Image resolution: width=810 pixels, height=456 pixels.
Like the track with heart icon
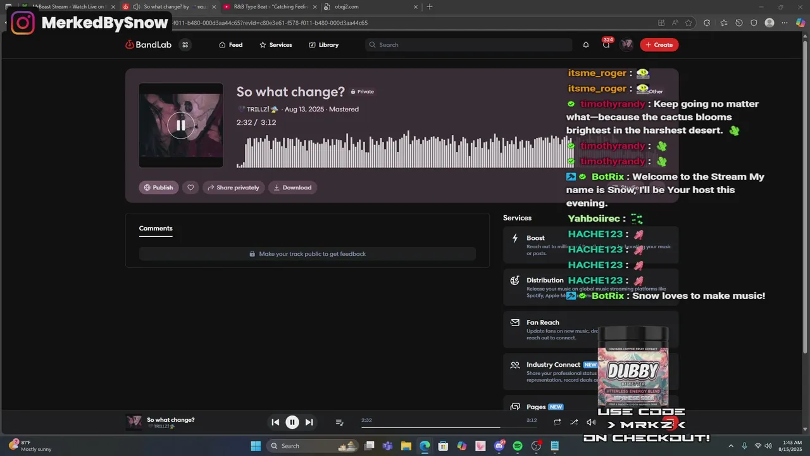tap(190, 187)
